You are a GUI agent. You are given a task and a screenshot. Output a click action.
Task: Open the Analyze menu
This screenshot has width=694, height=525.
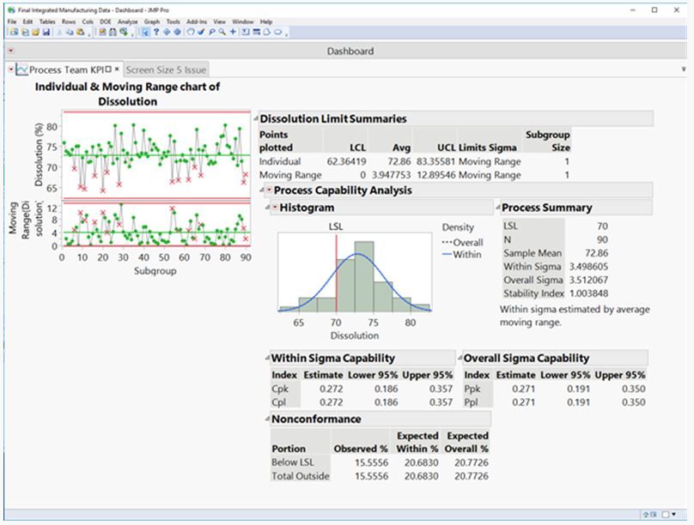click(x=125, y=21)
